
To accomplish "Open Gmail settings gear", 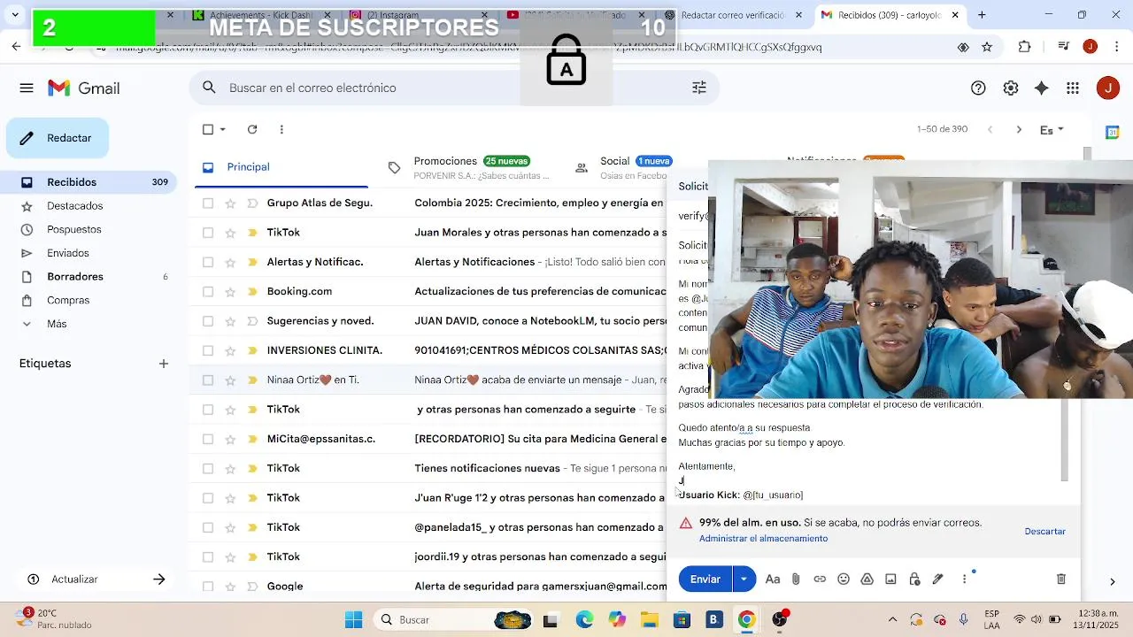I will [x=1011, y=88].
